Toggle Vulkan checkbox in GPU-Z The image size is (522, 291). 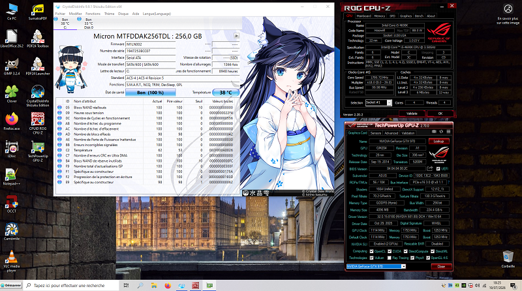point(371,258)
